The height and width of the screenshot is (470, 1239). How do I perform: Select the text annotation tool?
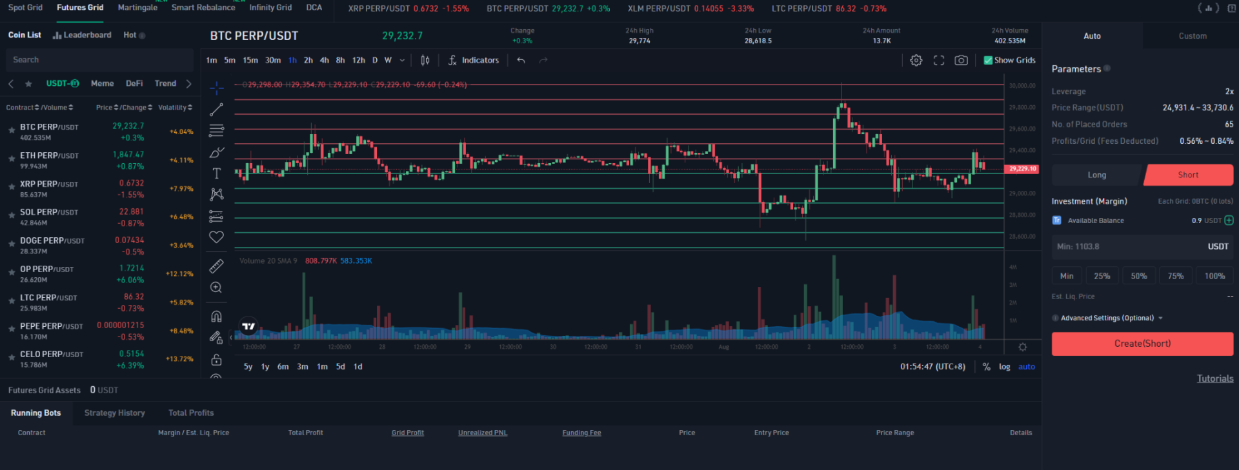216,173
